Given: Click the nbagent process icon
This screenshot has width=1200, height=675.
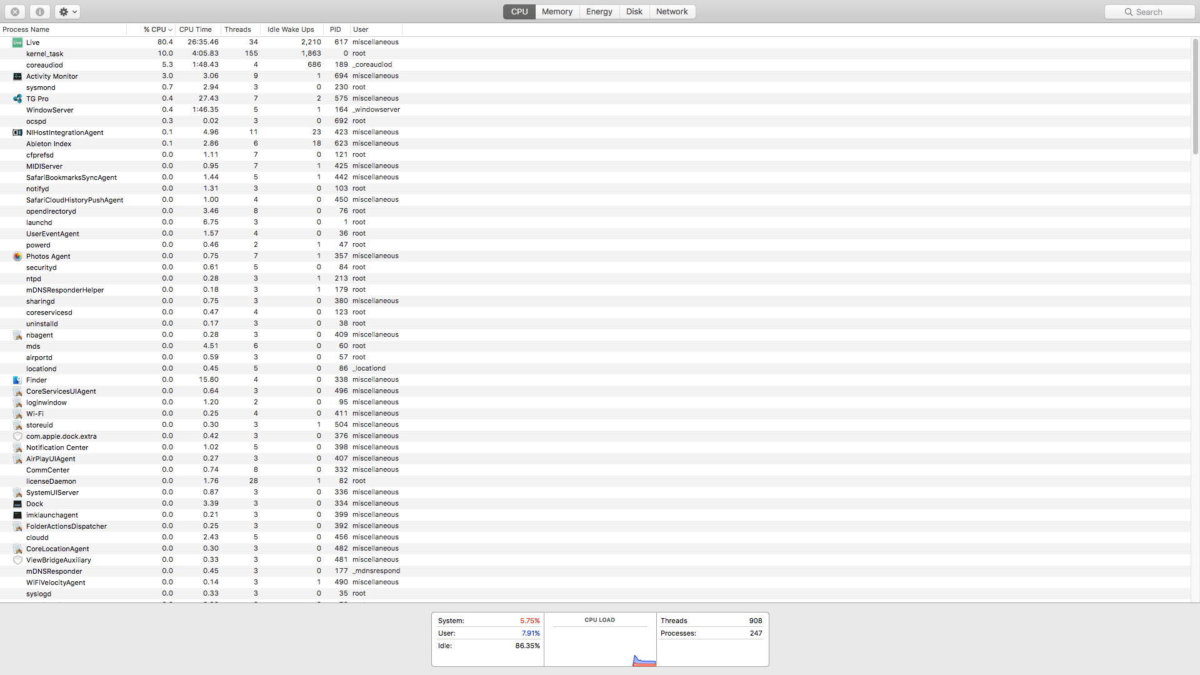Looking at the screenshot, I should coord(17,335).
